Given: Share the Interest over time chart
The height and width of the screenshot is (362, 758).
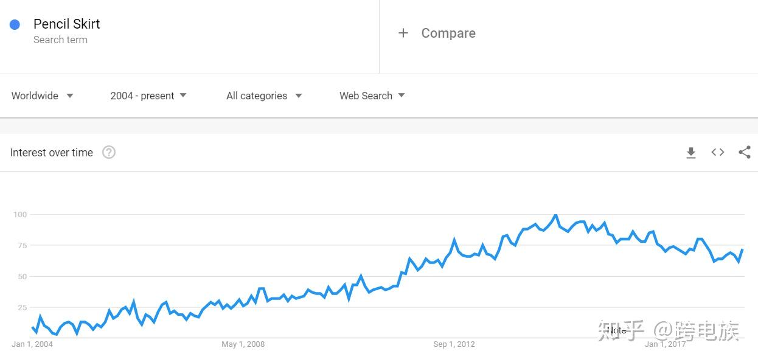Looking at the screenshot, I should 745,152.
